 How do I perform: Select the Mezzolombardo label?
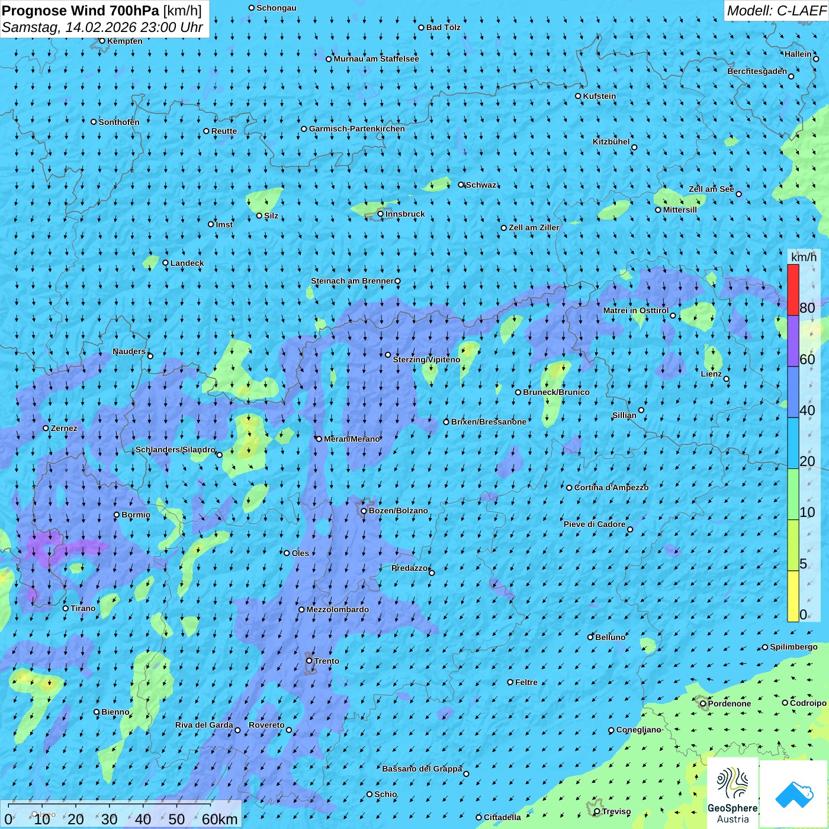[338, 609]
